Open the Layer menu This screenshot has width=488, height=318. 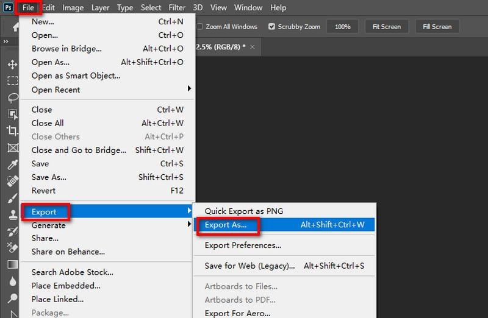100,7
